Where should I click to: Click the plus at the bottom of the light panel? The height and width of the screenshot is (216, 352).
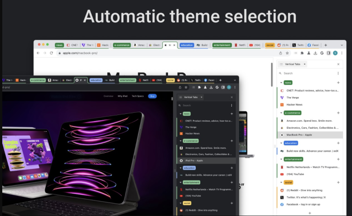[x=310, y=213]
